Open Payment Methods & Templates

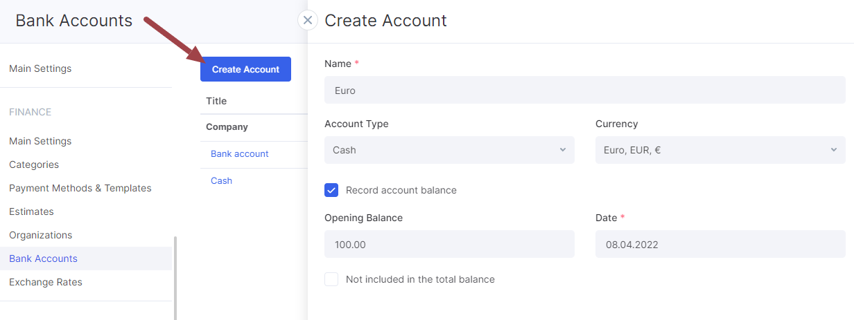[x=80, y=188]
